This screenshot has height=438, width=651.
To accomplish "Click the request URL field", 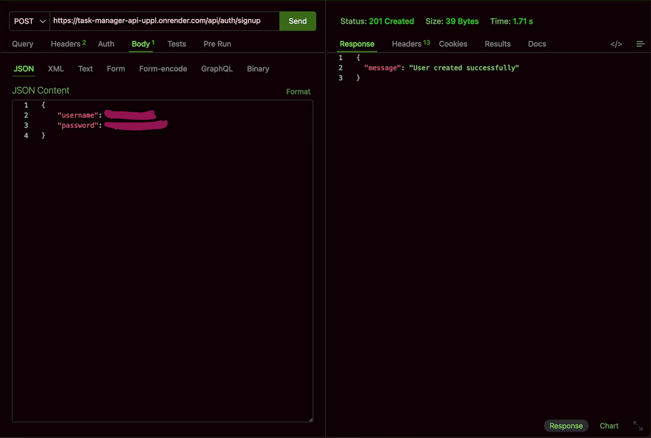I will point(165,21).
